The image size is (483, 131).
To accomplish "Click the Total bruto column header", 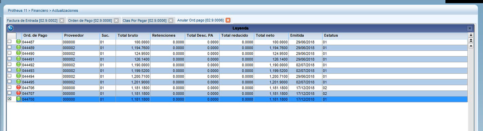I will coord(133,36).
